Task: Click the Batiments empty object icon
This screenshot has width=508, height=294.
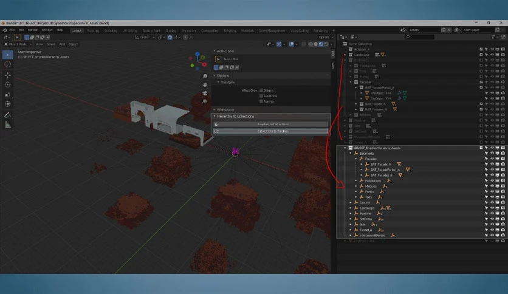Action: 356,154
